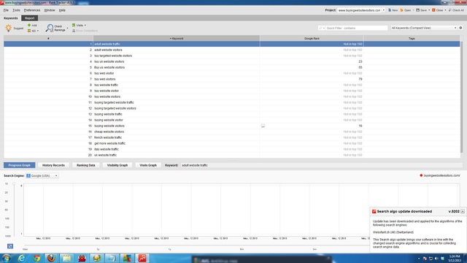
Task: Click the Suggest lightbulb icon
Action: coord(8,28)
